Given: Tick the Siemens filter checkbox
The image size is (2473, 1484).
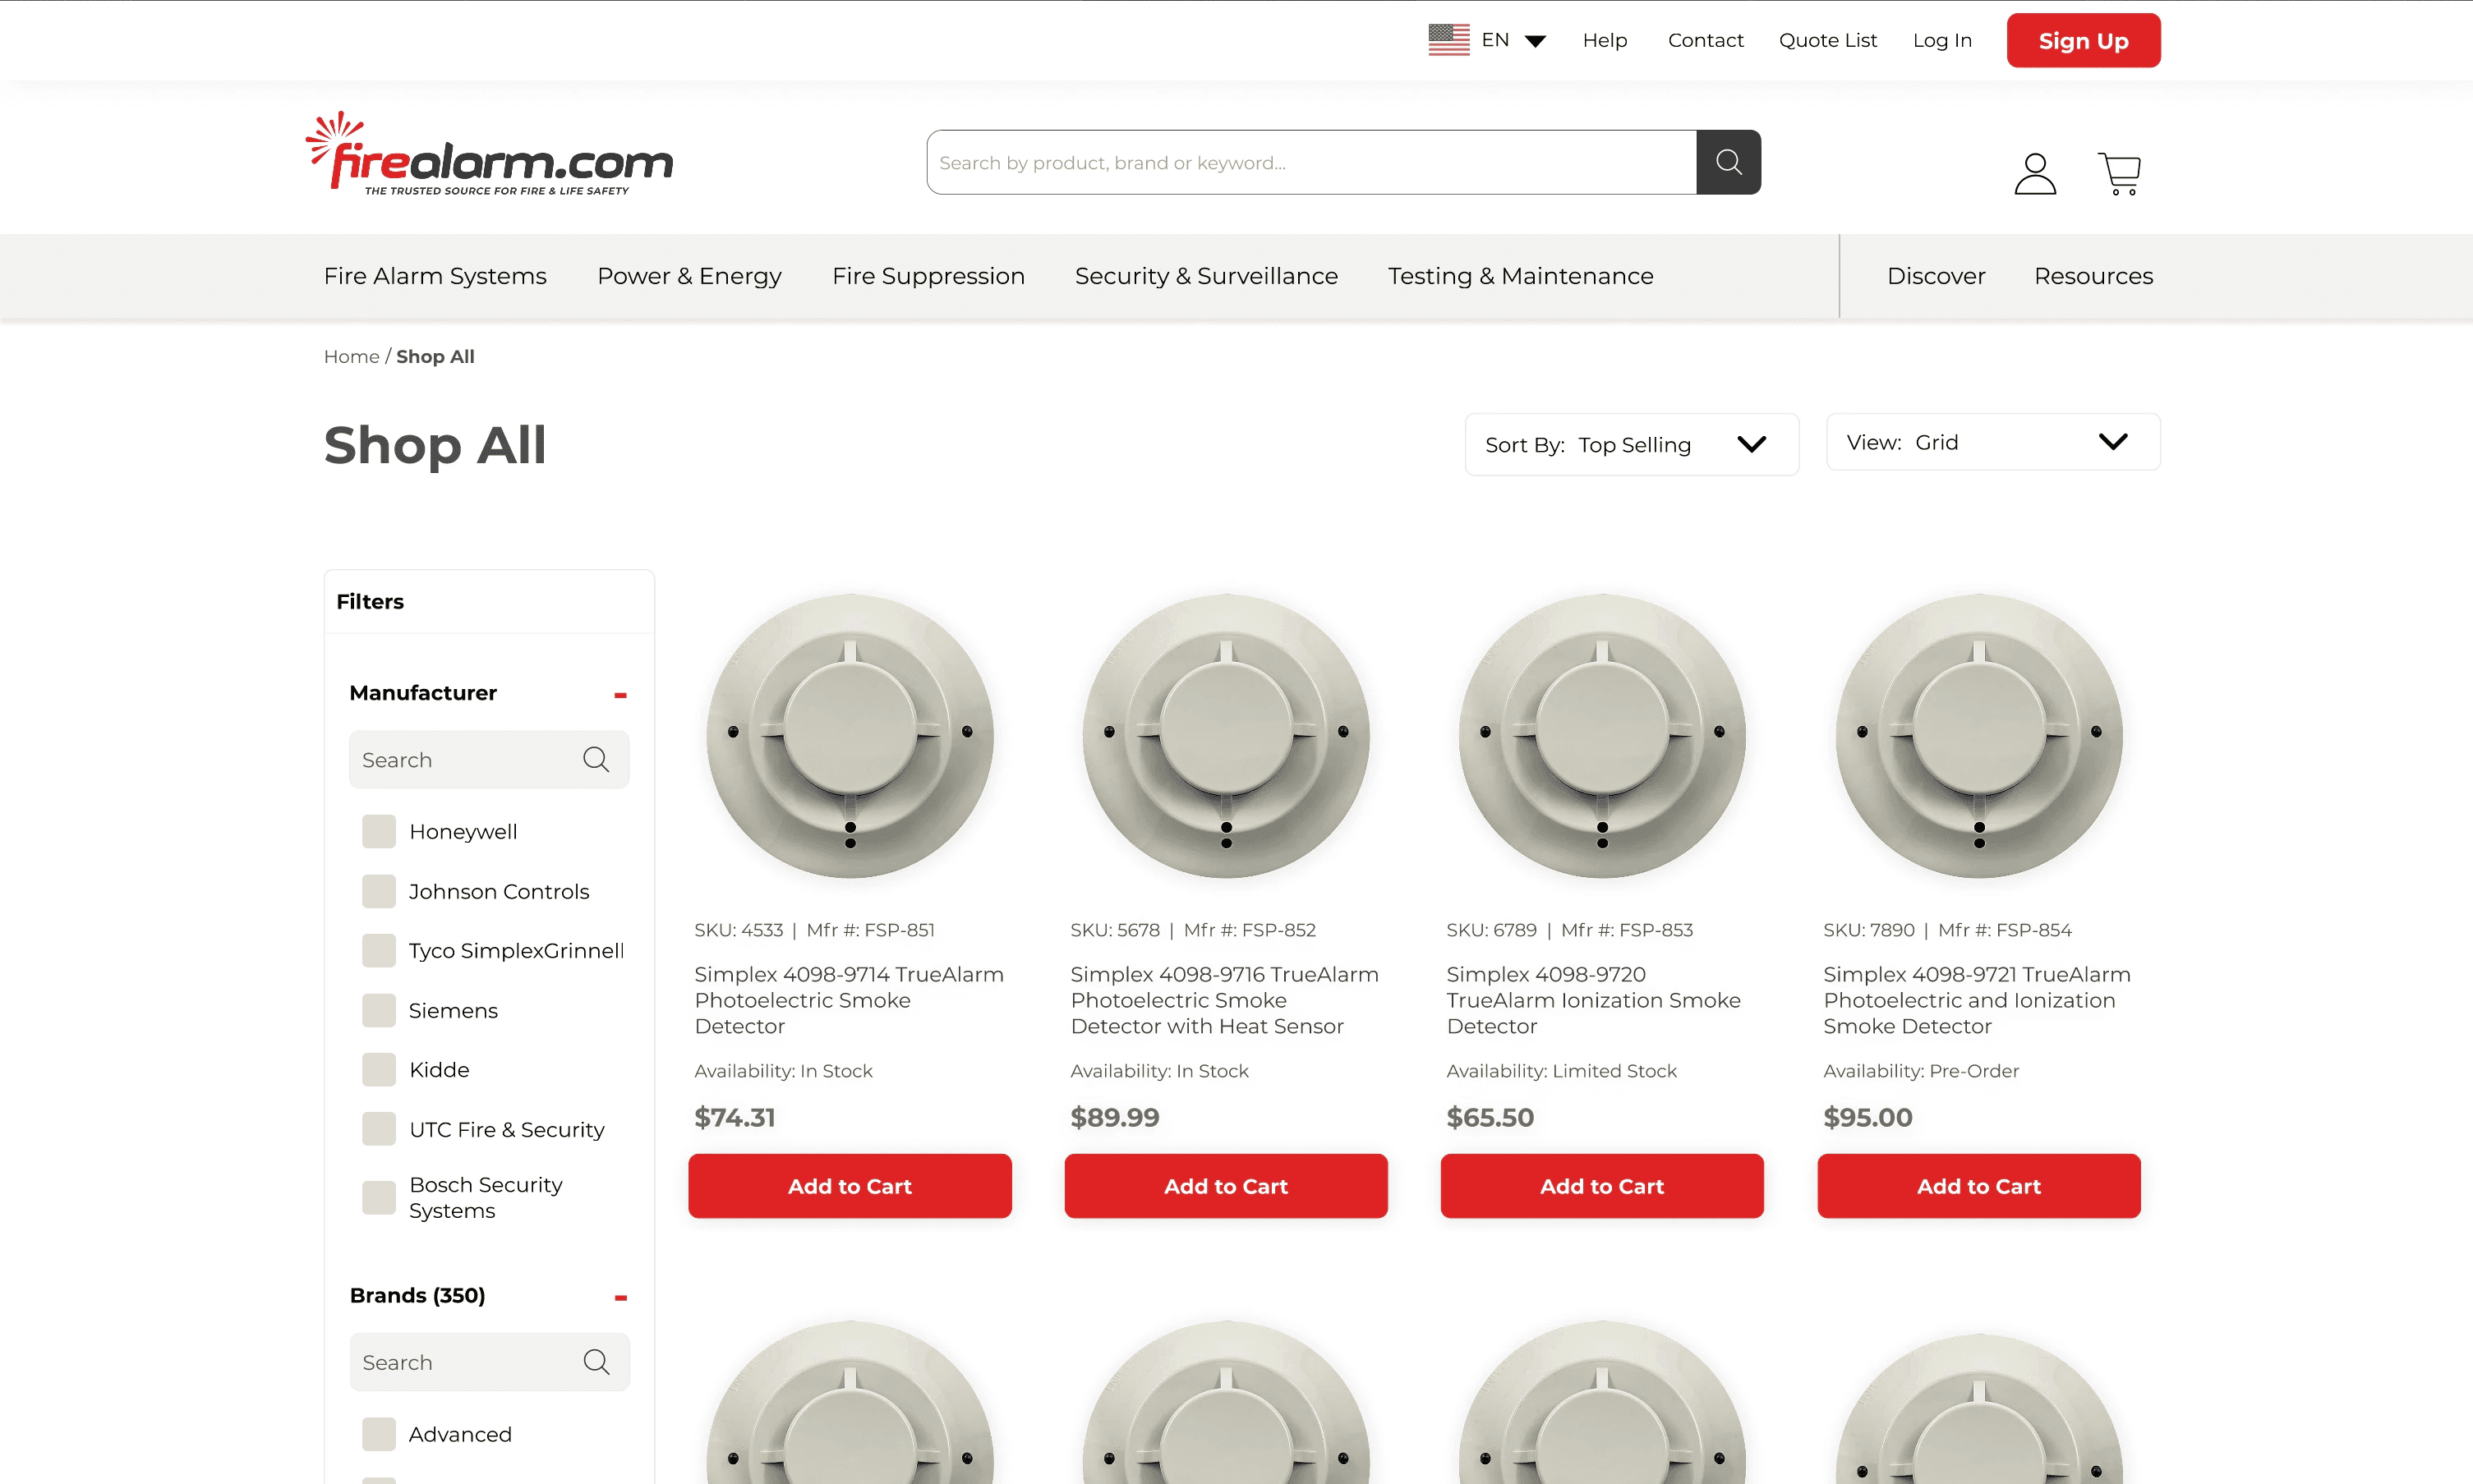Looking at the screenshot, I should point(379,1011).
